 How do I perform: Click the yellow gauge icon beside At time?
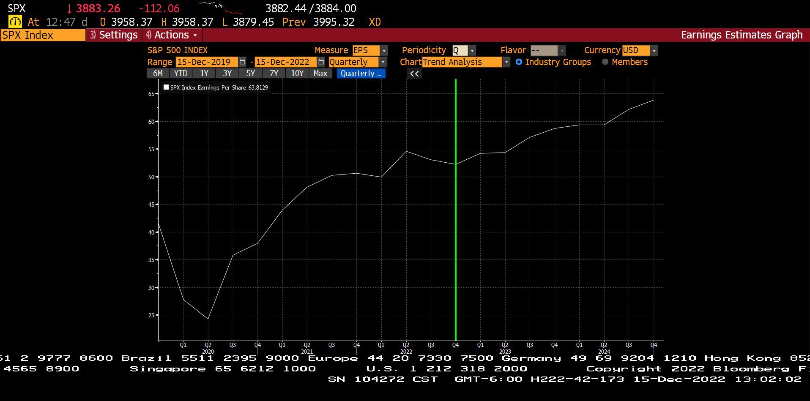click(15, 22)
